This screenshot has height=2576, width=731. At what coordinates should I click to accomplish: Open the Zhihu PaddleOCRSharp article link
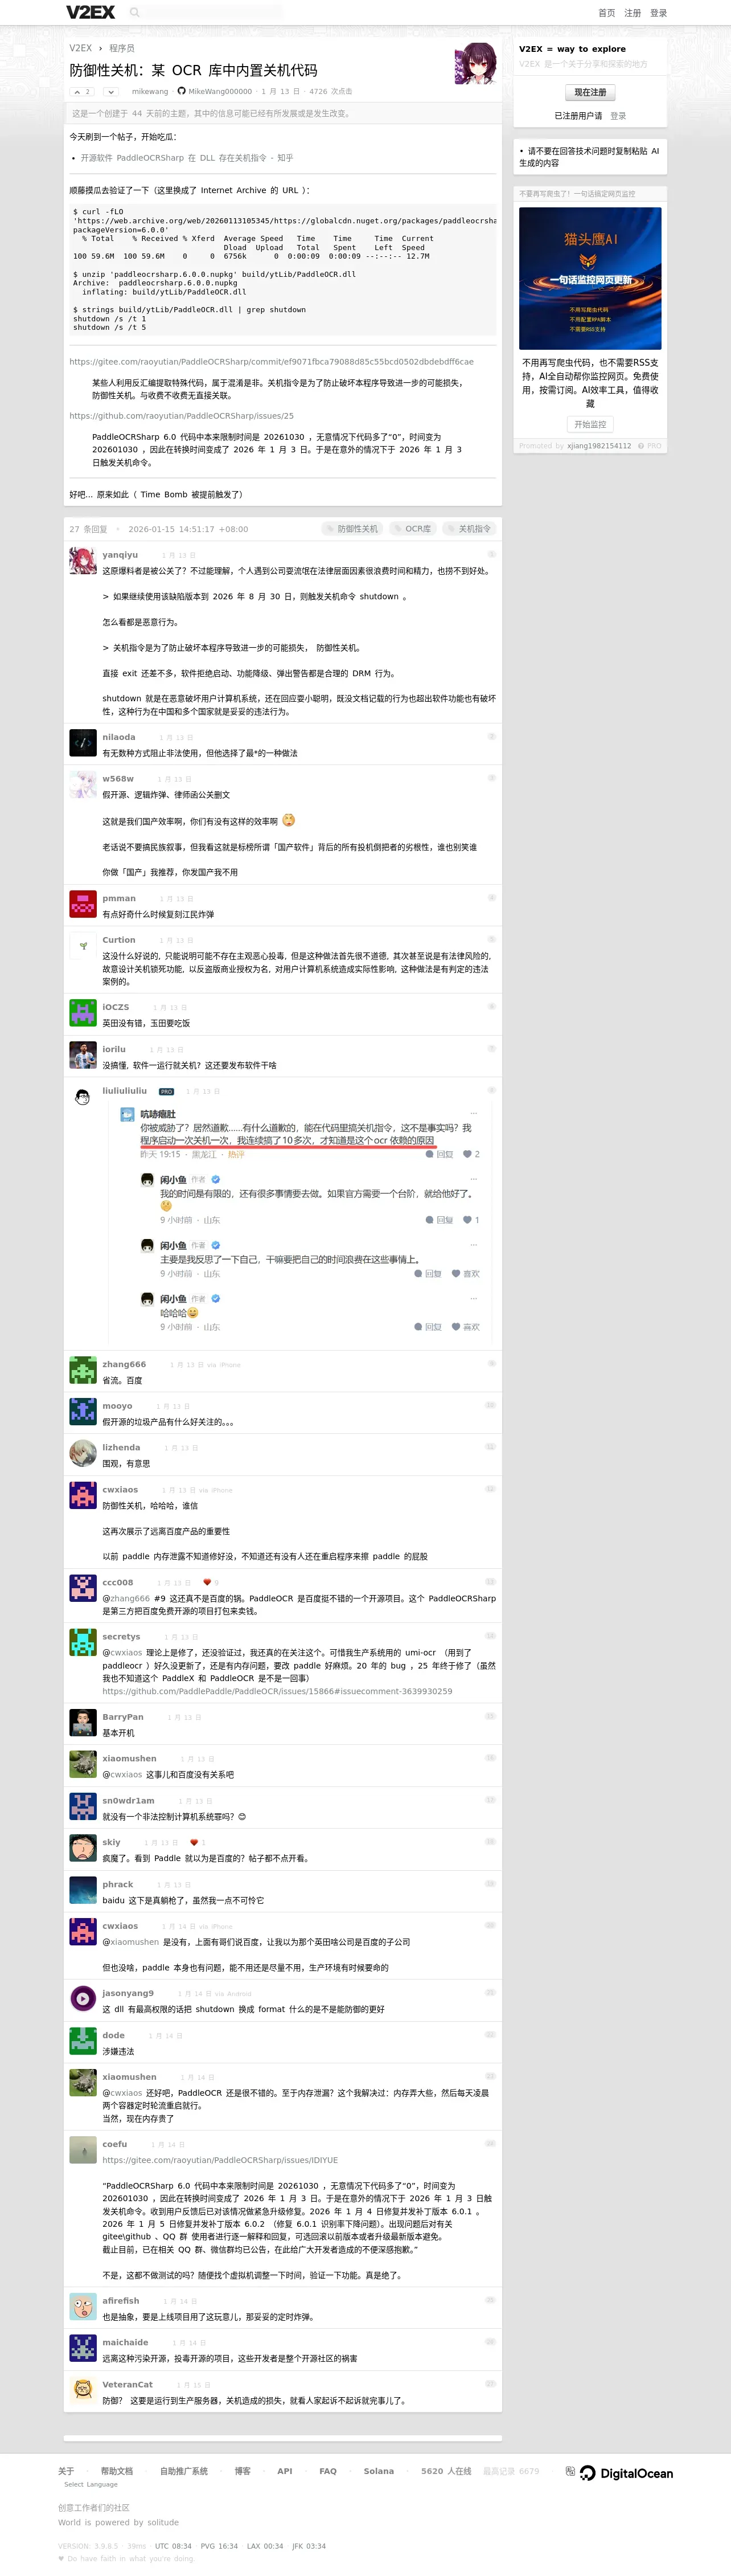point(186,158)
